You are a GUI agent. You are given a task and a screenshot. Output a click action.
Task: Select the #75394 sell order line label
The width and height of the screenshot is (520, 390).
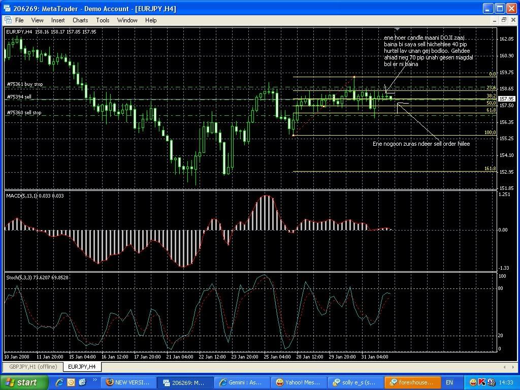click(x=19, y=96)
